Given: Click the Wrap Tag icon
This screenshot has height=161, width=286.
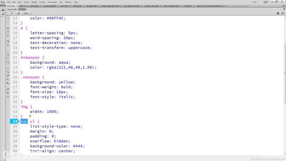Looking at the screenshot, I should tap(8, 76).
